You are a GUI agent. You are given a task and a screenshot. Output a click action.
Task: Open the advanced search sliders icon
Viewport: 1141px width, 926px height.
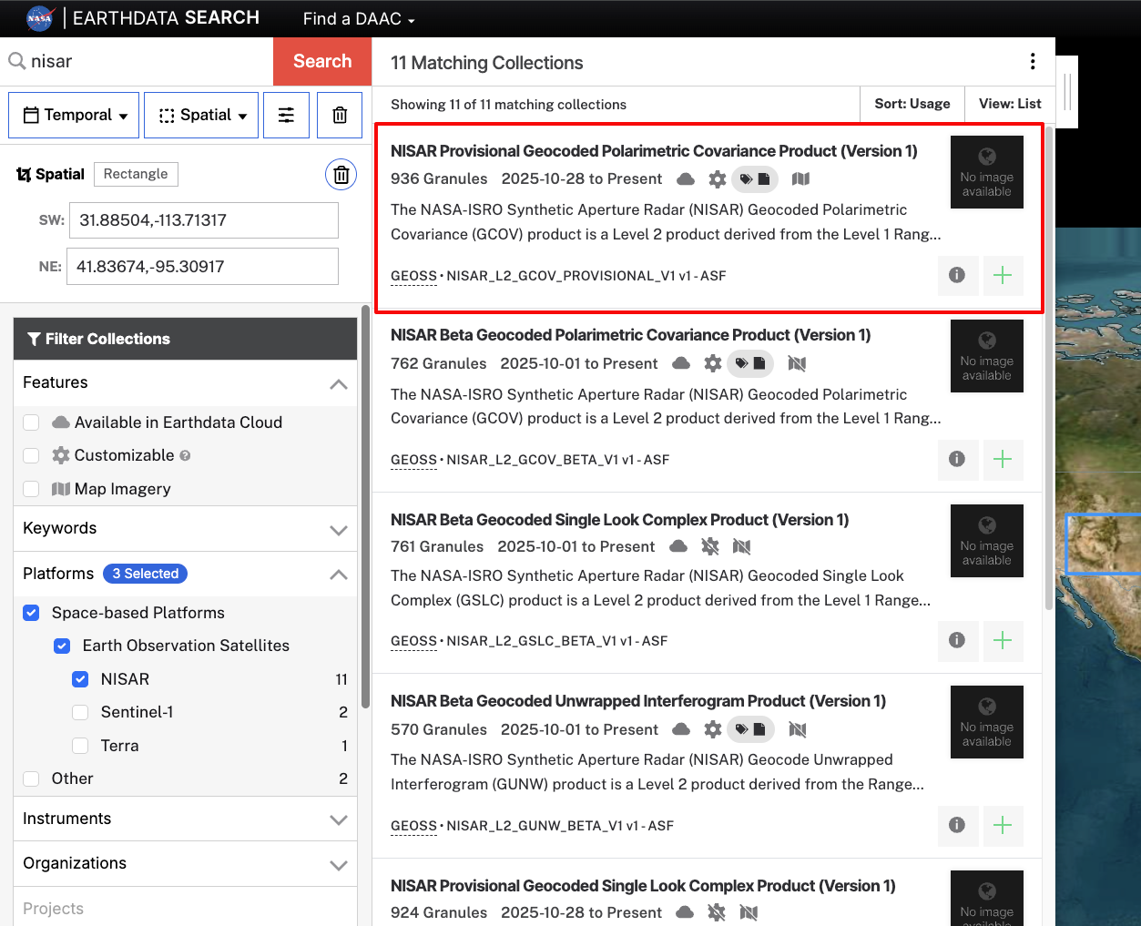286,115
